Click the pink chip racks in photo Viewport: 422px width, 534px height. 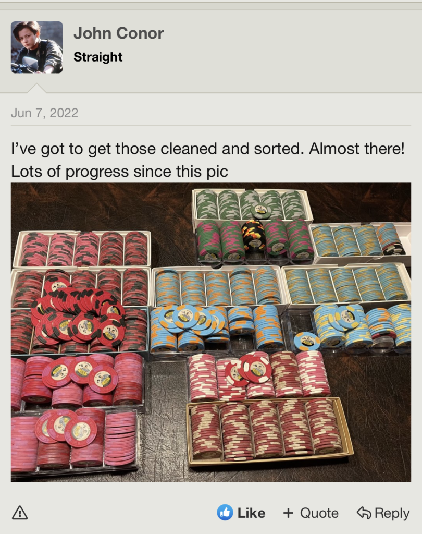click(77, 412)
